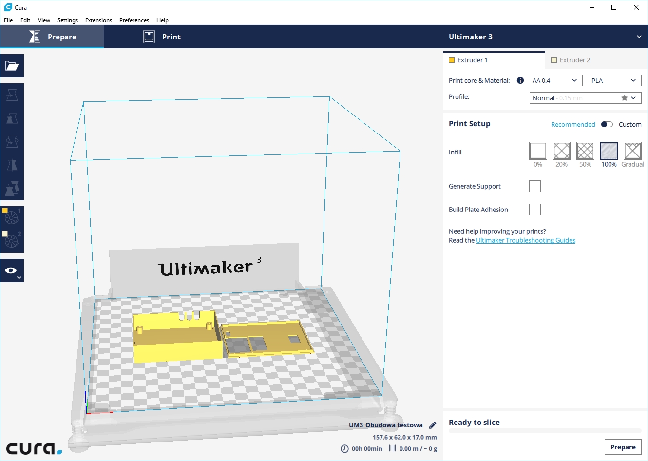
Task: Open the AA 0.4 print core dropdown
Action: (x=556, y=80)
